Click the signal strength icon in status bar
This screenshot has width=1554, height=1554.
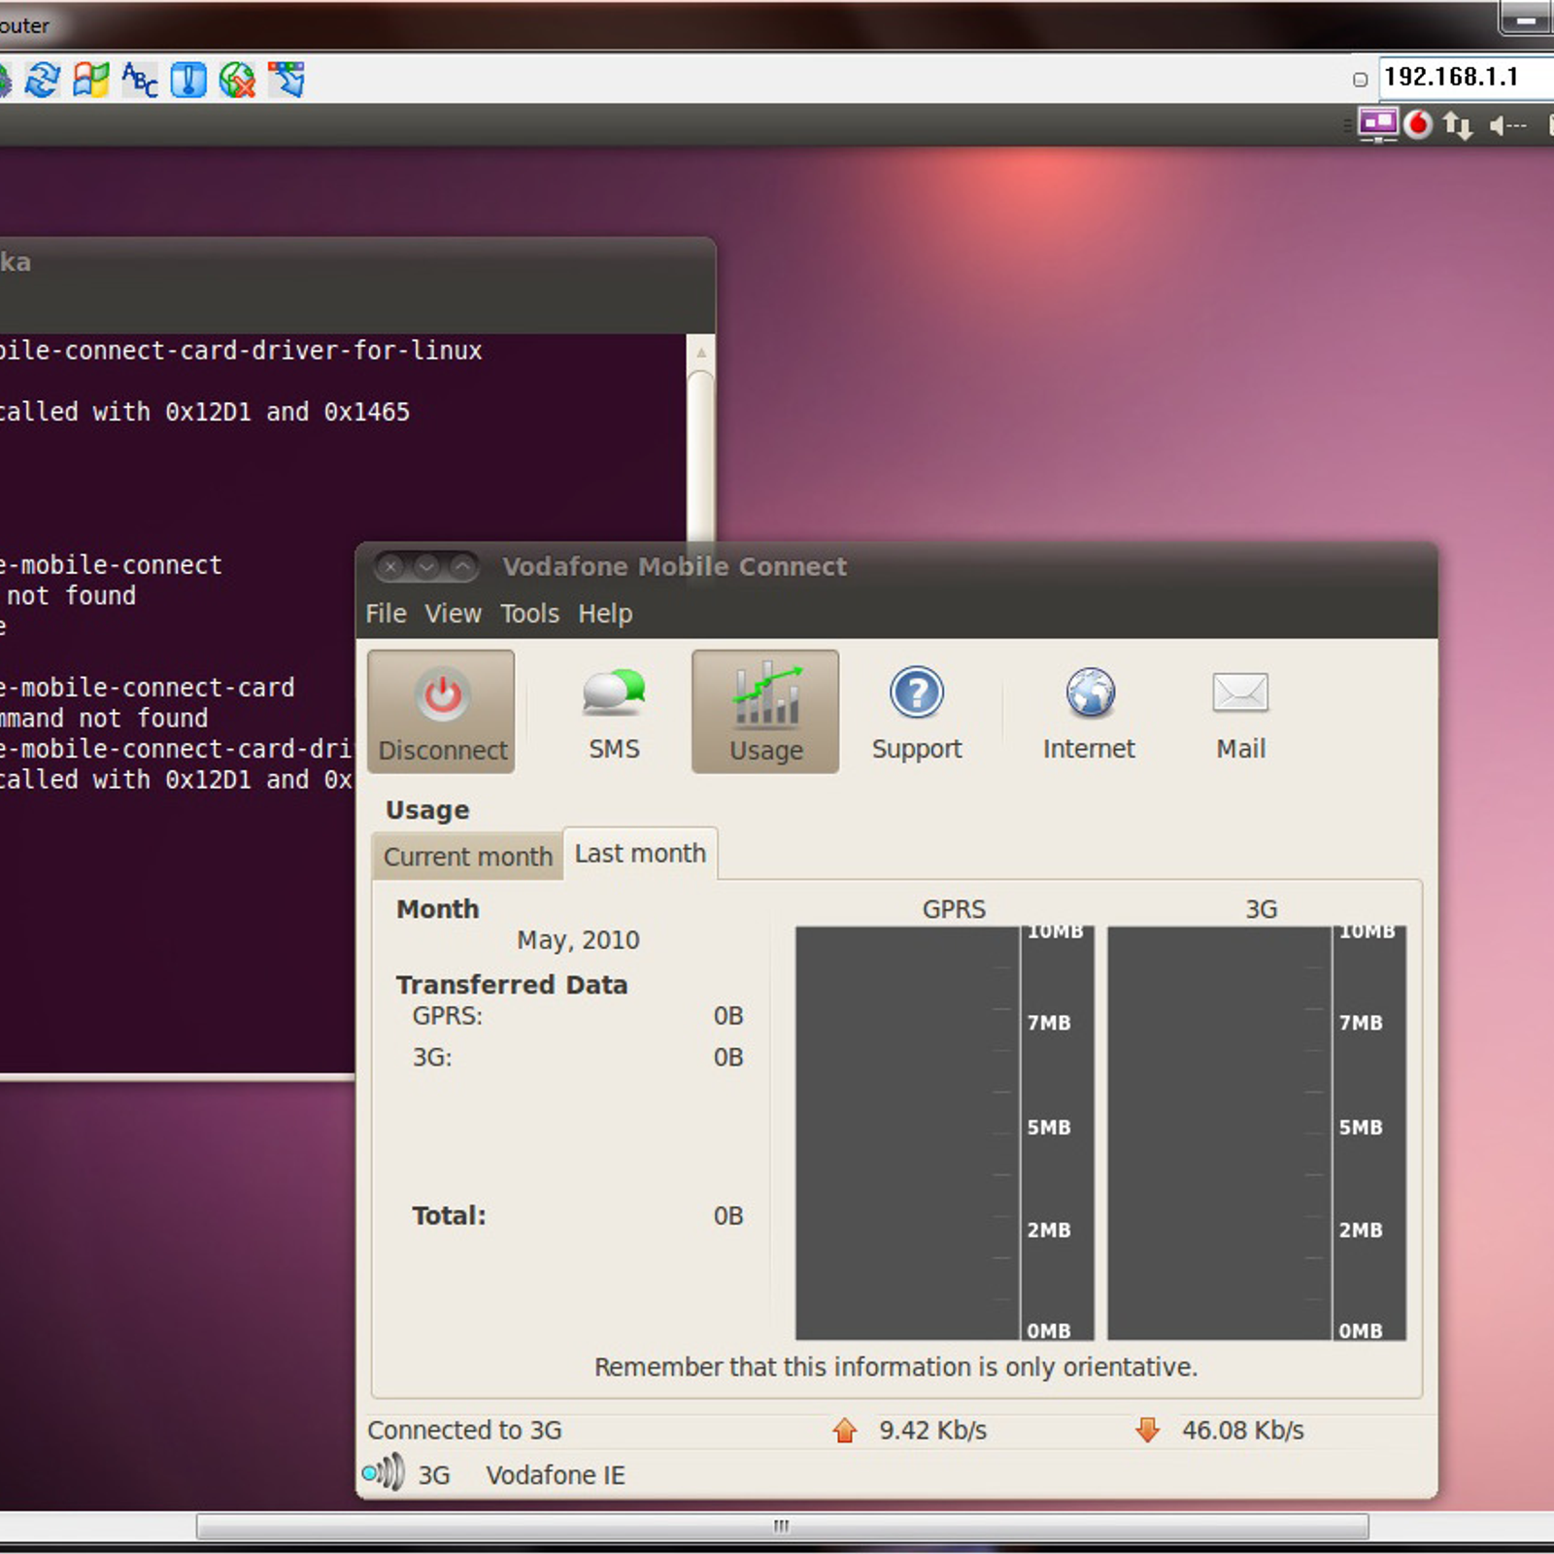384,1472
